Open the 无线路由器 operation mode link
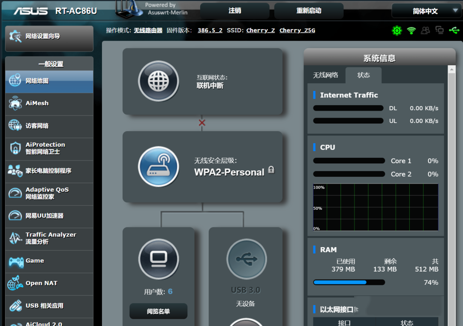Screen dimensions: 463x326 click(148, 30)
